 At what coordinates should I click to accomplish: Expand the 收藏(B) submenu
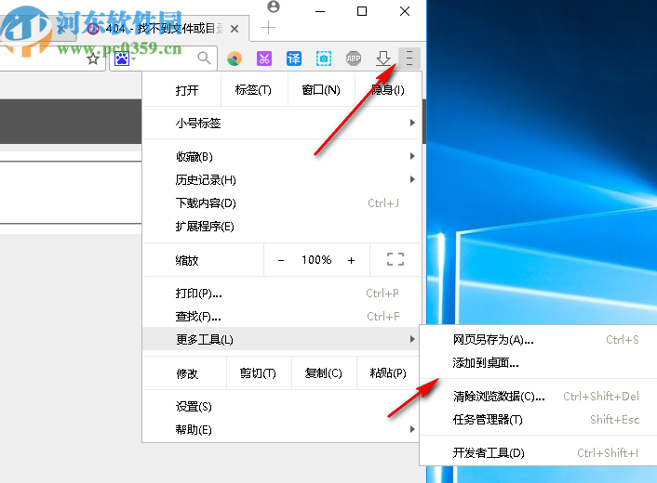click(x=282, y=156)
